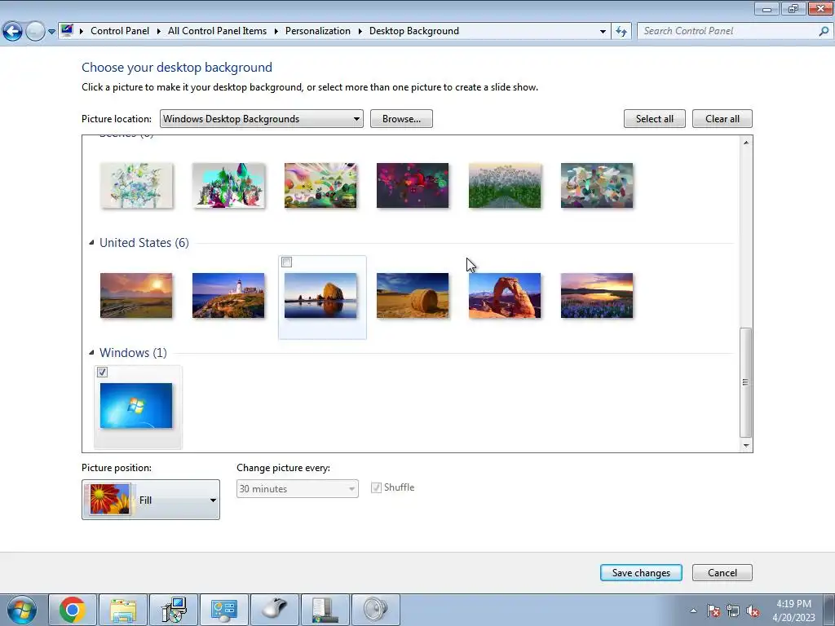Select the white floral Scenes wallpaper
Image resolution: width=835 pixels, height=626 pixels.
(136, 185)
